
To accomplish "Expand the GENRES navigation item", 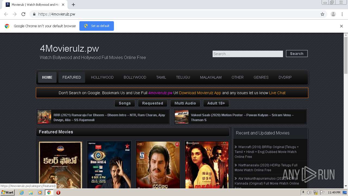I will click(261, 77).
